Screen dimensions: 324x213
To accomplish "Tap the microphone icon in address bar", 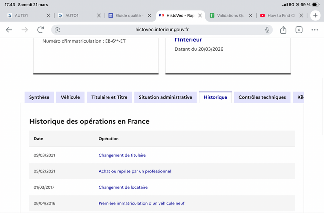I will click(267, 30).
